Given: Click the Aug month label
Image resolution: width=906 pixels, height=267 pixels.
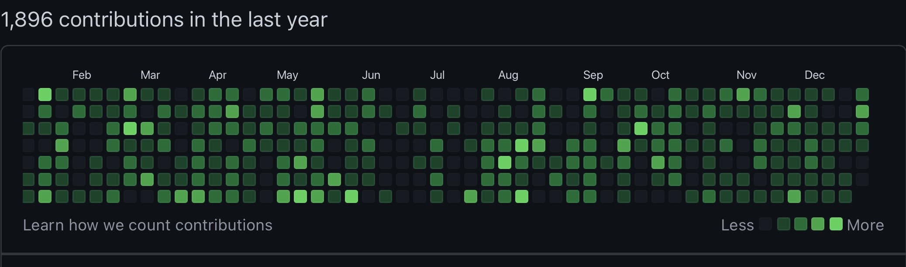Looking at the screenshot, I should (508, 75).
